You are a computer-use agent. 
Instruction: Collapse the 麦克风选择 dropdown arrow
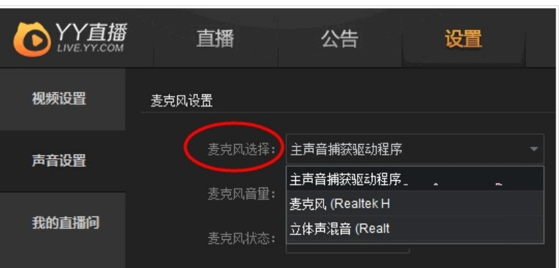click(x=533, y=149)
